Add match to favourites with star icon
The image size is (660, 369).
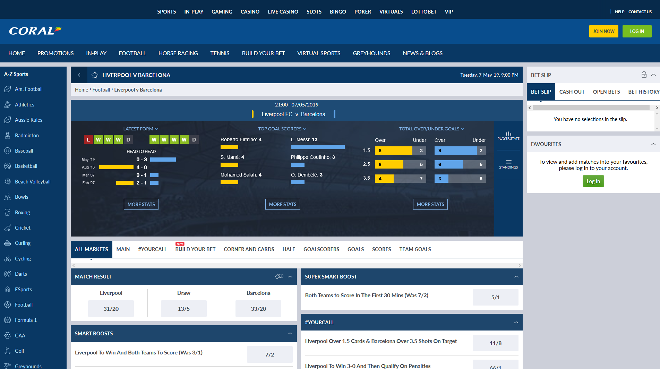point(95,75)
